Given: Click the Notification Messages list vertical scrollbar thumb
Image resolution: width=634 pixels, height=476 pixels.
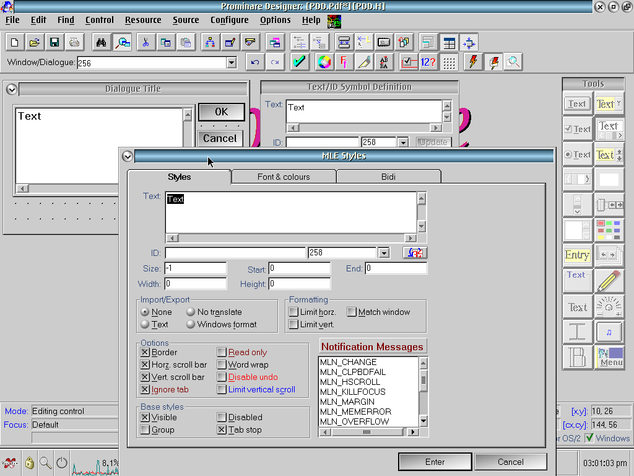Looking at the screenshot, I should pyautogui.click(x=423, y=380).
